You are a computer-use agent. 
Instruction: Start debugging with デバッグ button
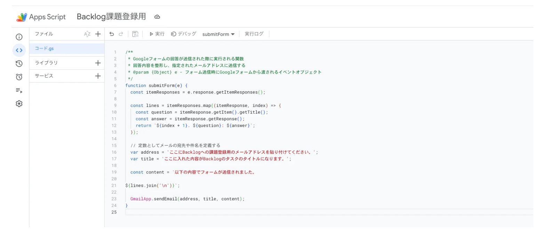pos(184,34)
